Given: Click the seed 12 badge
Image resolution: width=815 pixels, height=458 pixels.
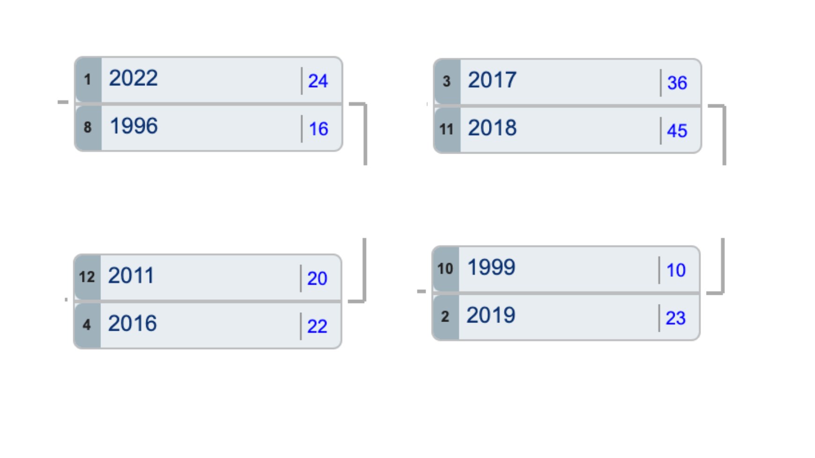Looking at the screenshot, I should click(87, 277).
